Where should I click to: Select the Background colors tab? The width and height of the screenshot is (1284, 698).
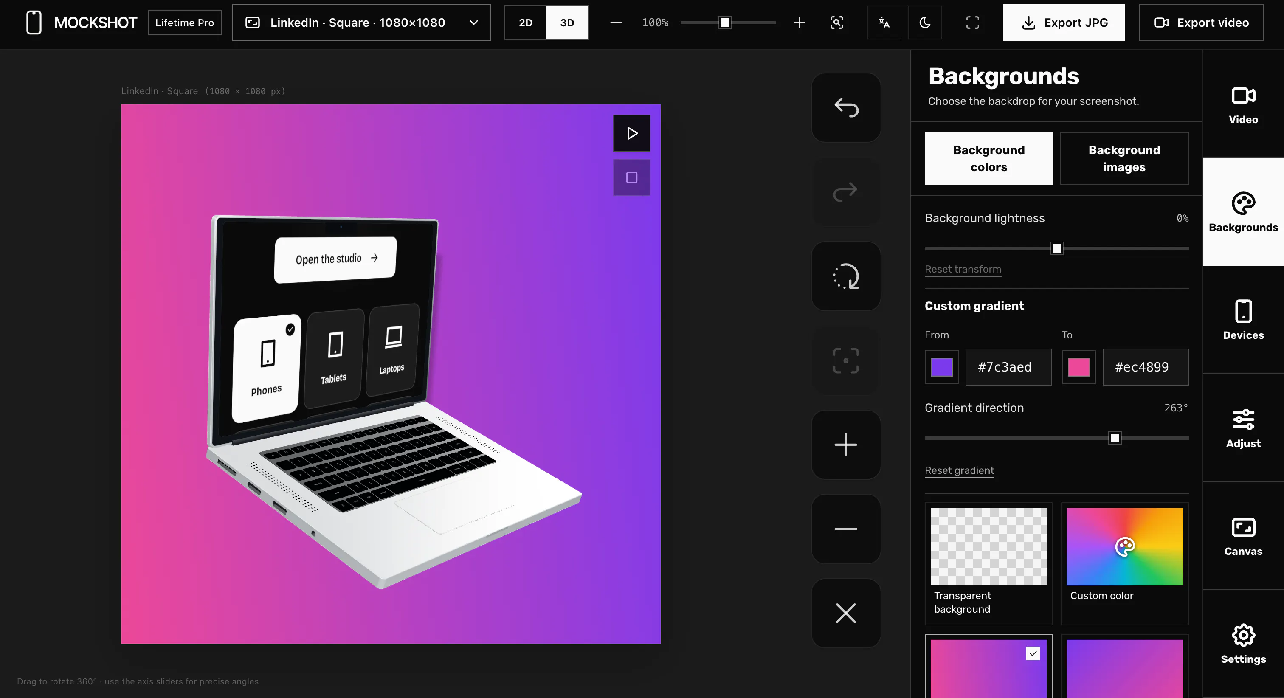click(988, 158)
